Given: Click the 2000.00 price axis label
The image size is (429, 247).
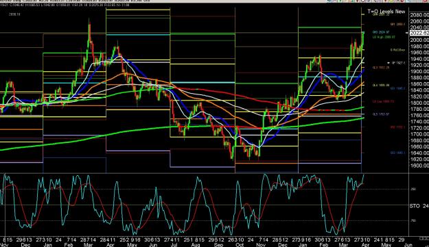Looking at the screenshot, I should [x=419, y=40].
